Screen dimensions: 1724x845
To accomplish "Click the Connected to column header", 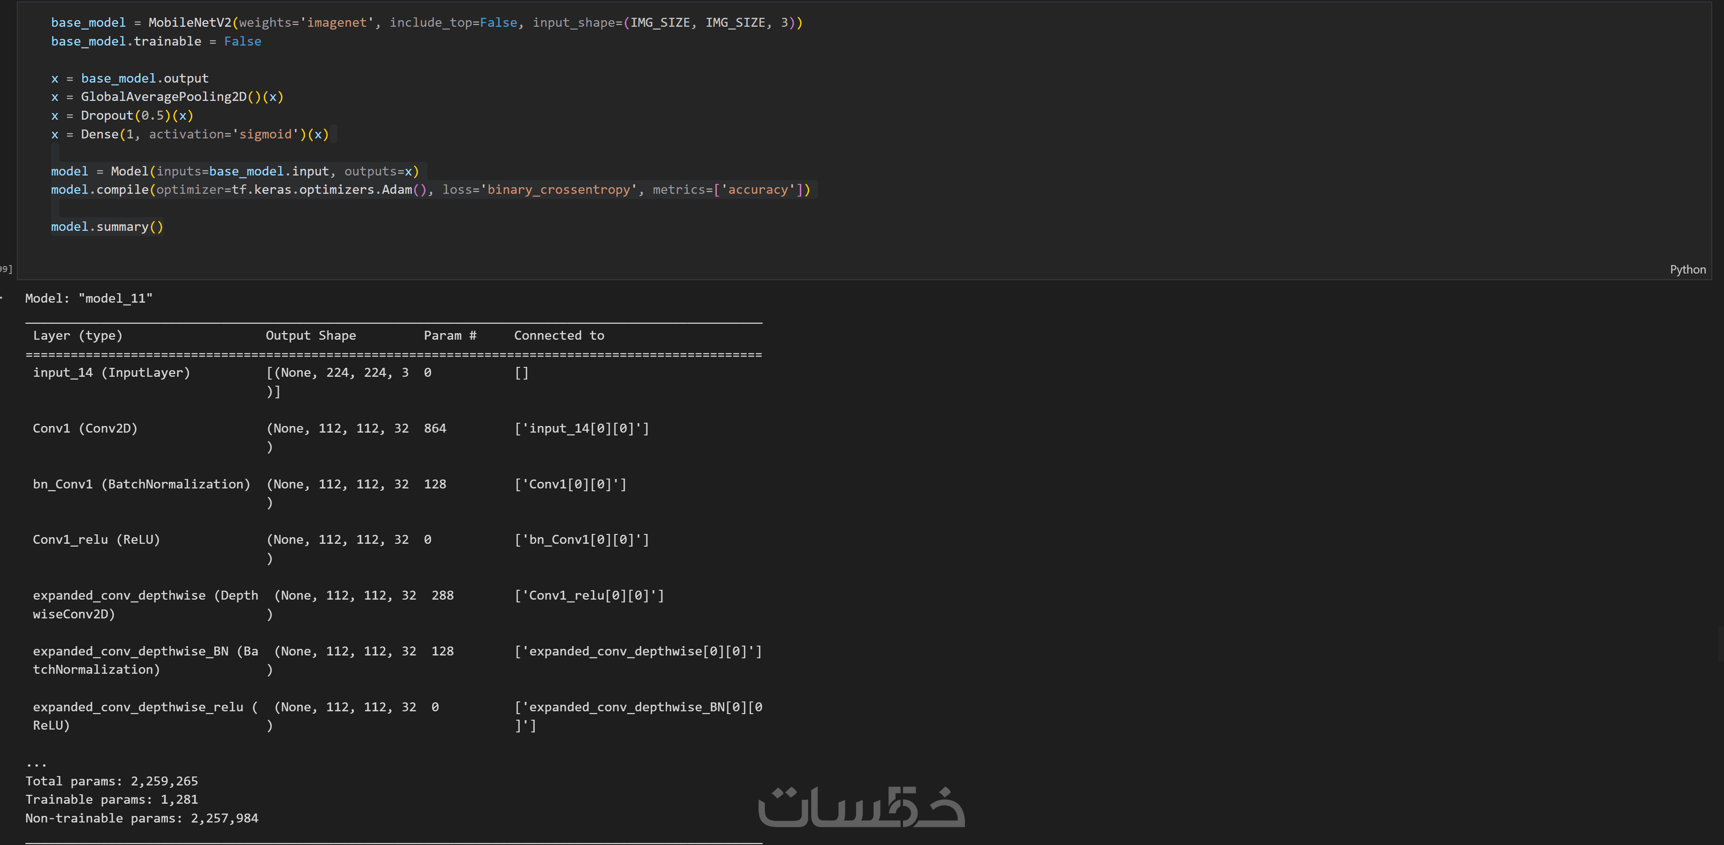I will [559, 335].
